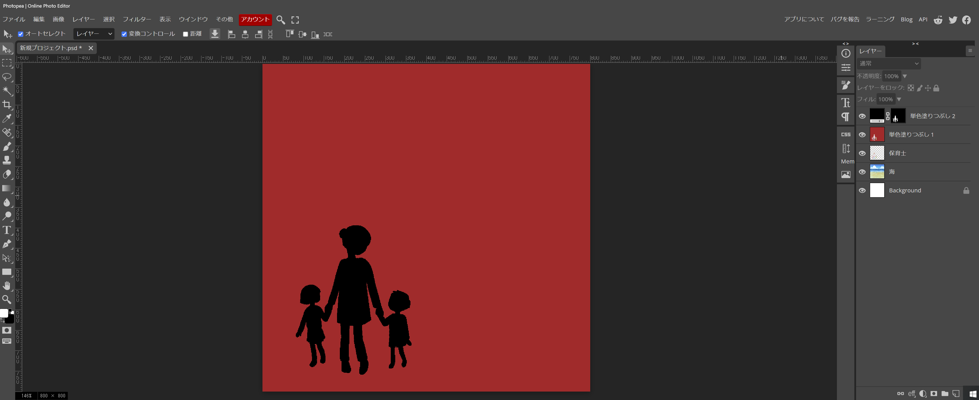Viewport: 979px width, 400px height.
Task: Click the white foreground color swatch
Action: pyautogui.click(x=4, y=313)
